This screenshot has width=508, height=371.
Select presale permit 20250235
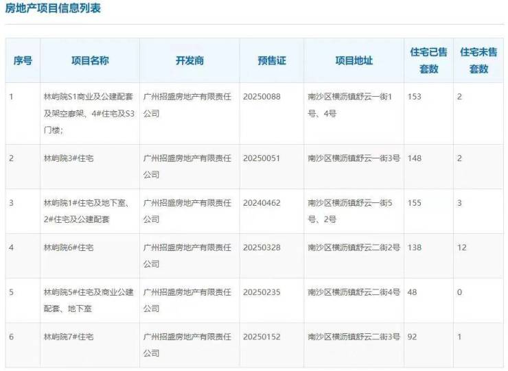262,292
